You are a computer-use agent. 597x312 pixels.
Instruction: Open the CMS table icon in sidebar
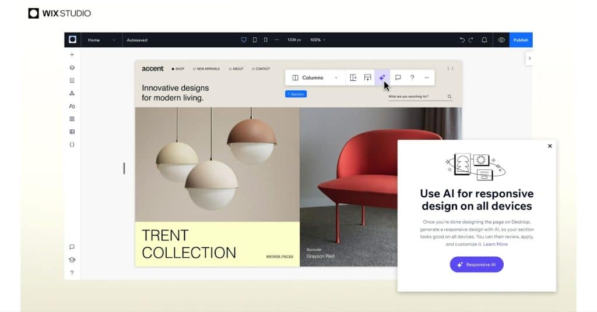tap(72, 132)
